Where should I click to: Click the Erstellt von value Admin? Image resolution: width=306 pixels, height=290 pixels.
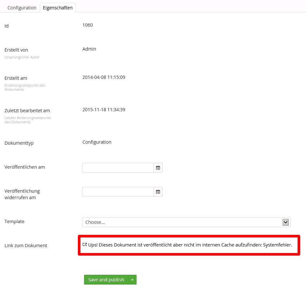(89, 49)
